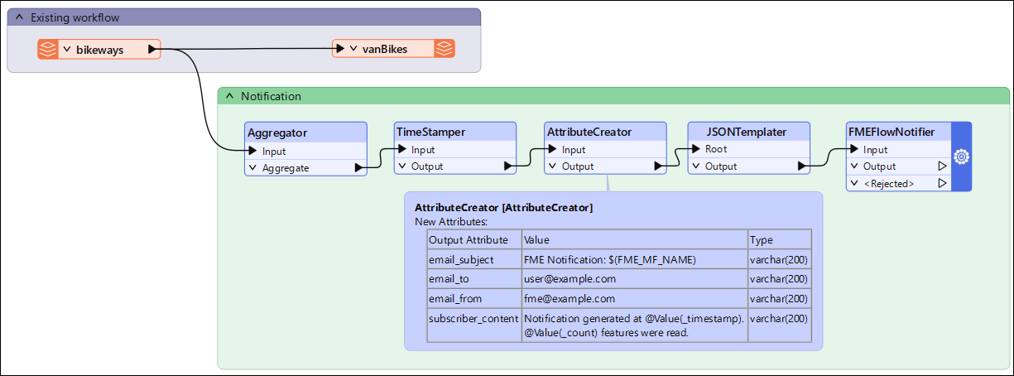Click the TimeStamper Output port arrow
The width and height of the screenshot is (1014, 376).
[x=509, y=166]
